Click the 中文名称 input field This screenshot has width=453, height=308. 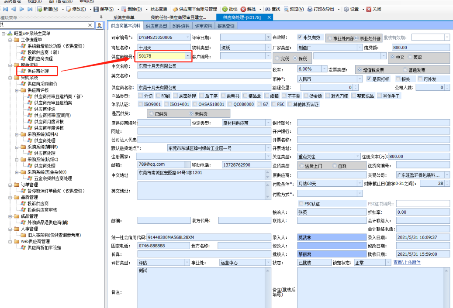pos(204,66)
